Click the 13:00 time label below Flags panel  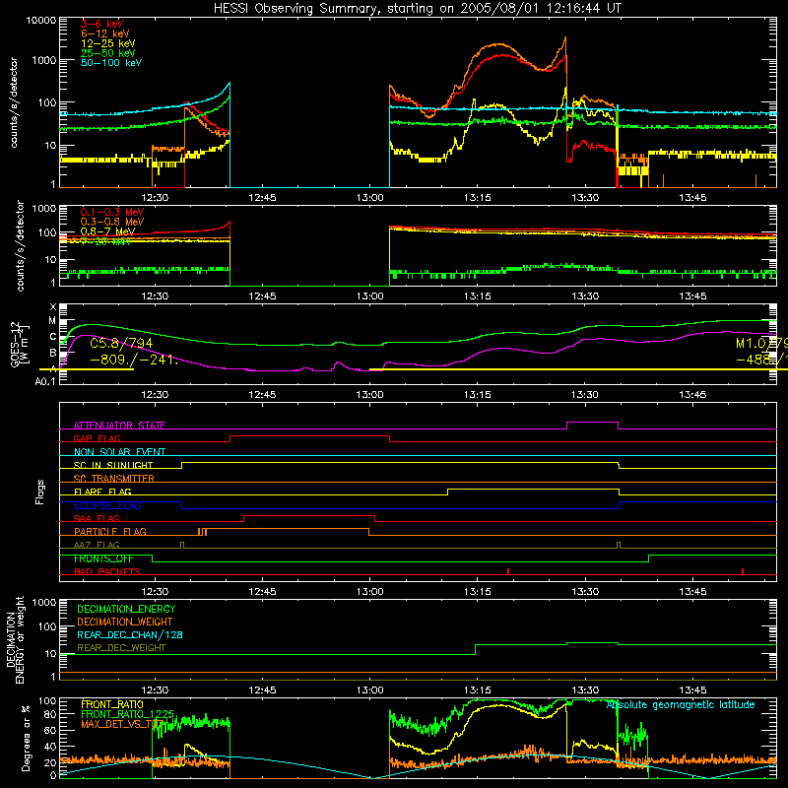(x=370, y=592)
